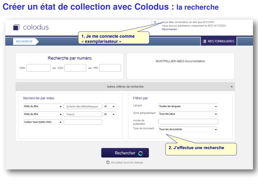Open the Toutes les langues dropdown
The width and height of the screenshot is (258, 193).
tap(188, 106)
